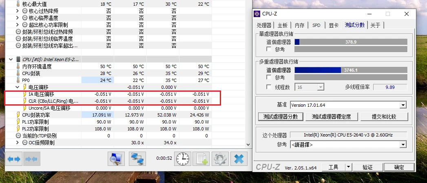Click the lightning icon beside Uncore/SA 电压偏移
The height and width of the screenshot is (183, 427).
coord(25,108)
